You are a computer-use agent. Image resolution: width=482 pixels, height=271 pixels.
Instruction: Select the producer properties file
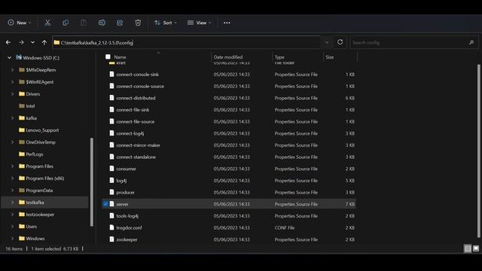click(x=229, y=193)
